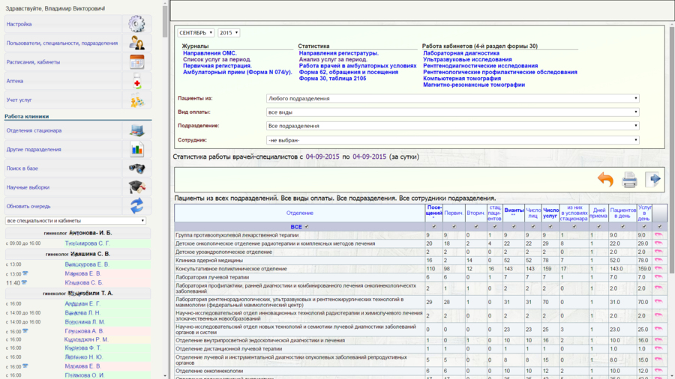Open Учет услуг menu item
The image size is (675, 379).
[x=19, y=100]
